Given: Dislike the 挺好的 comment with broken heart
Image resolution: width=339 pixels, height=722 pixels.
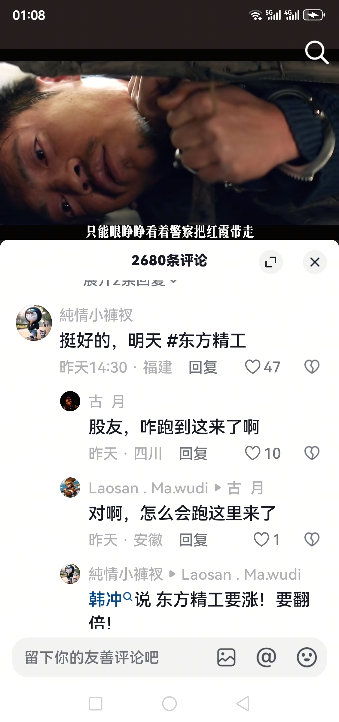Looking at the screenshot, I should click(312, 367).
